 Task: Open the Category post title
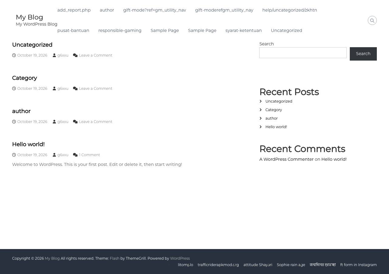point(24,78)
